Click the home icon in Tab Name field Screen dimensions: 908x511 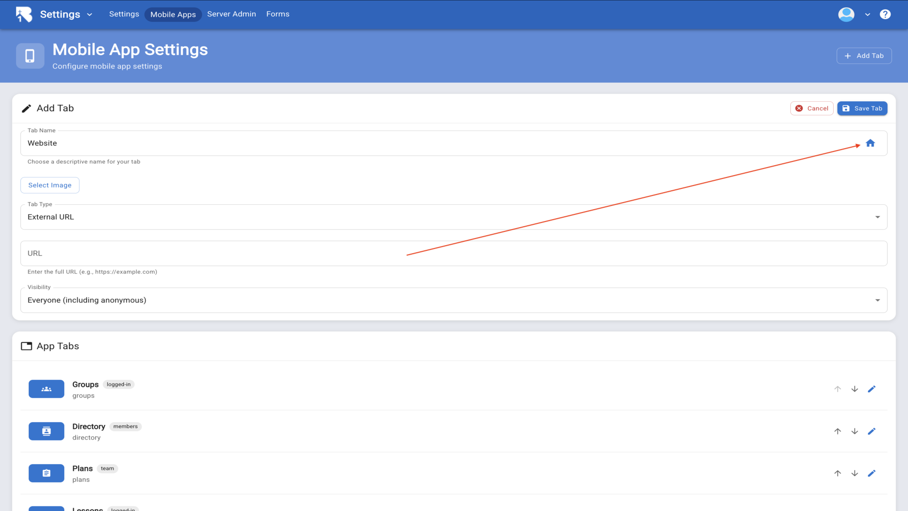click(870, 143)
